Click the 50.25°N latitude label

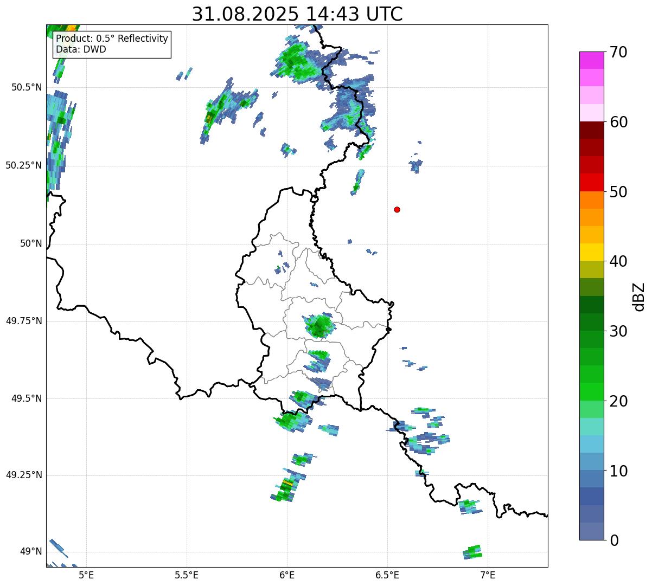[x=23, y=165]
